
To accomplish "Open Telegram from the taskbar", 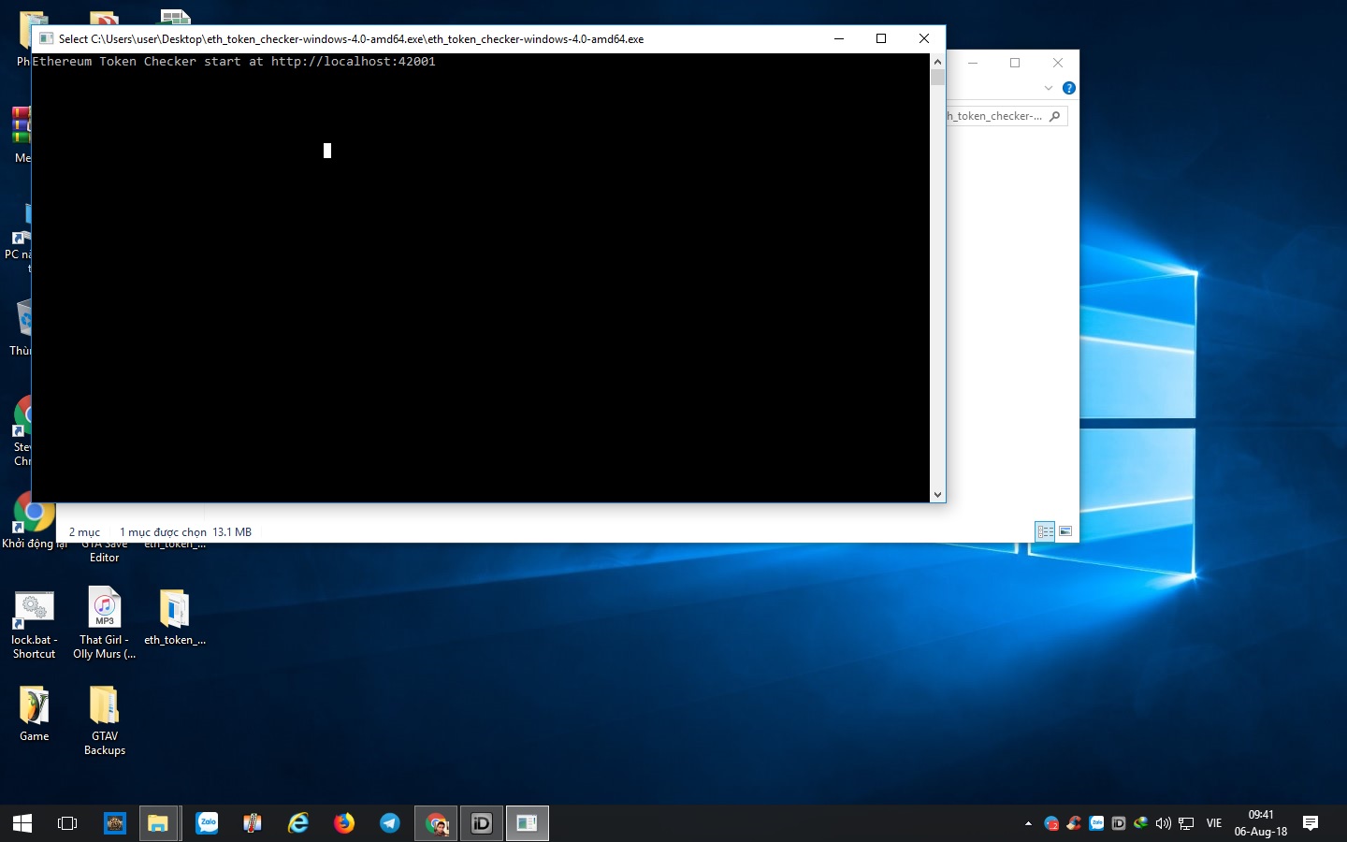I will coord(390,823).
